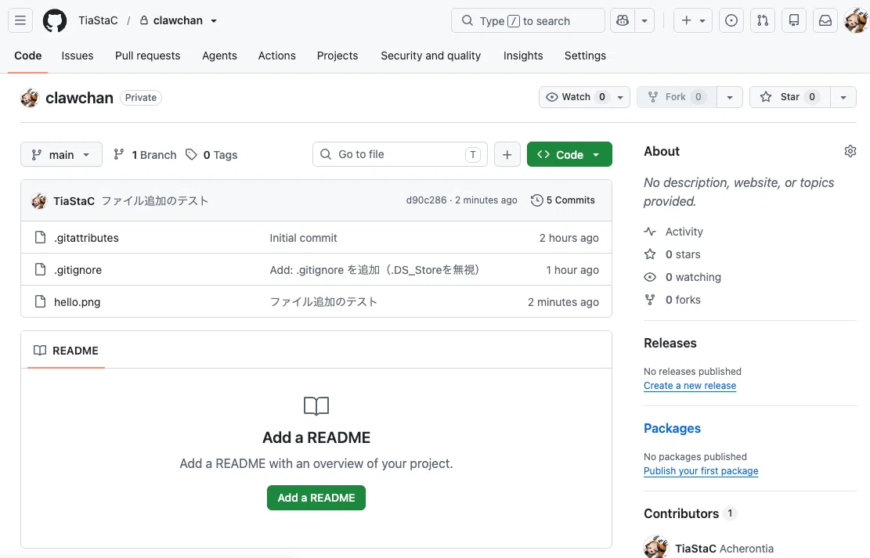Switch to the Pull requests tab
The height and width of the screenshot is (558, 870).
[x=147, y=56]
